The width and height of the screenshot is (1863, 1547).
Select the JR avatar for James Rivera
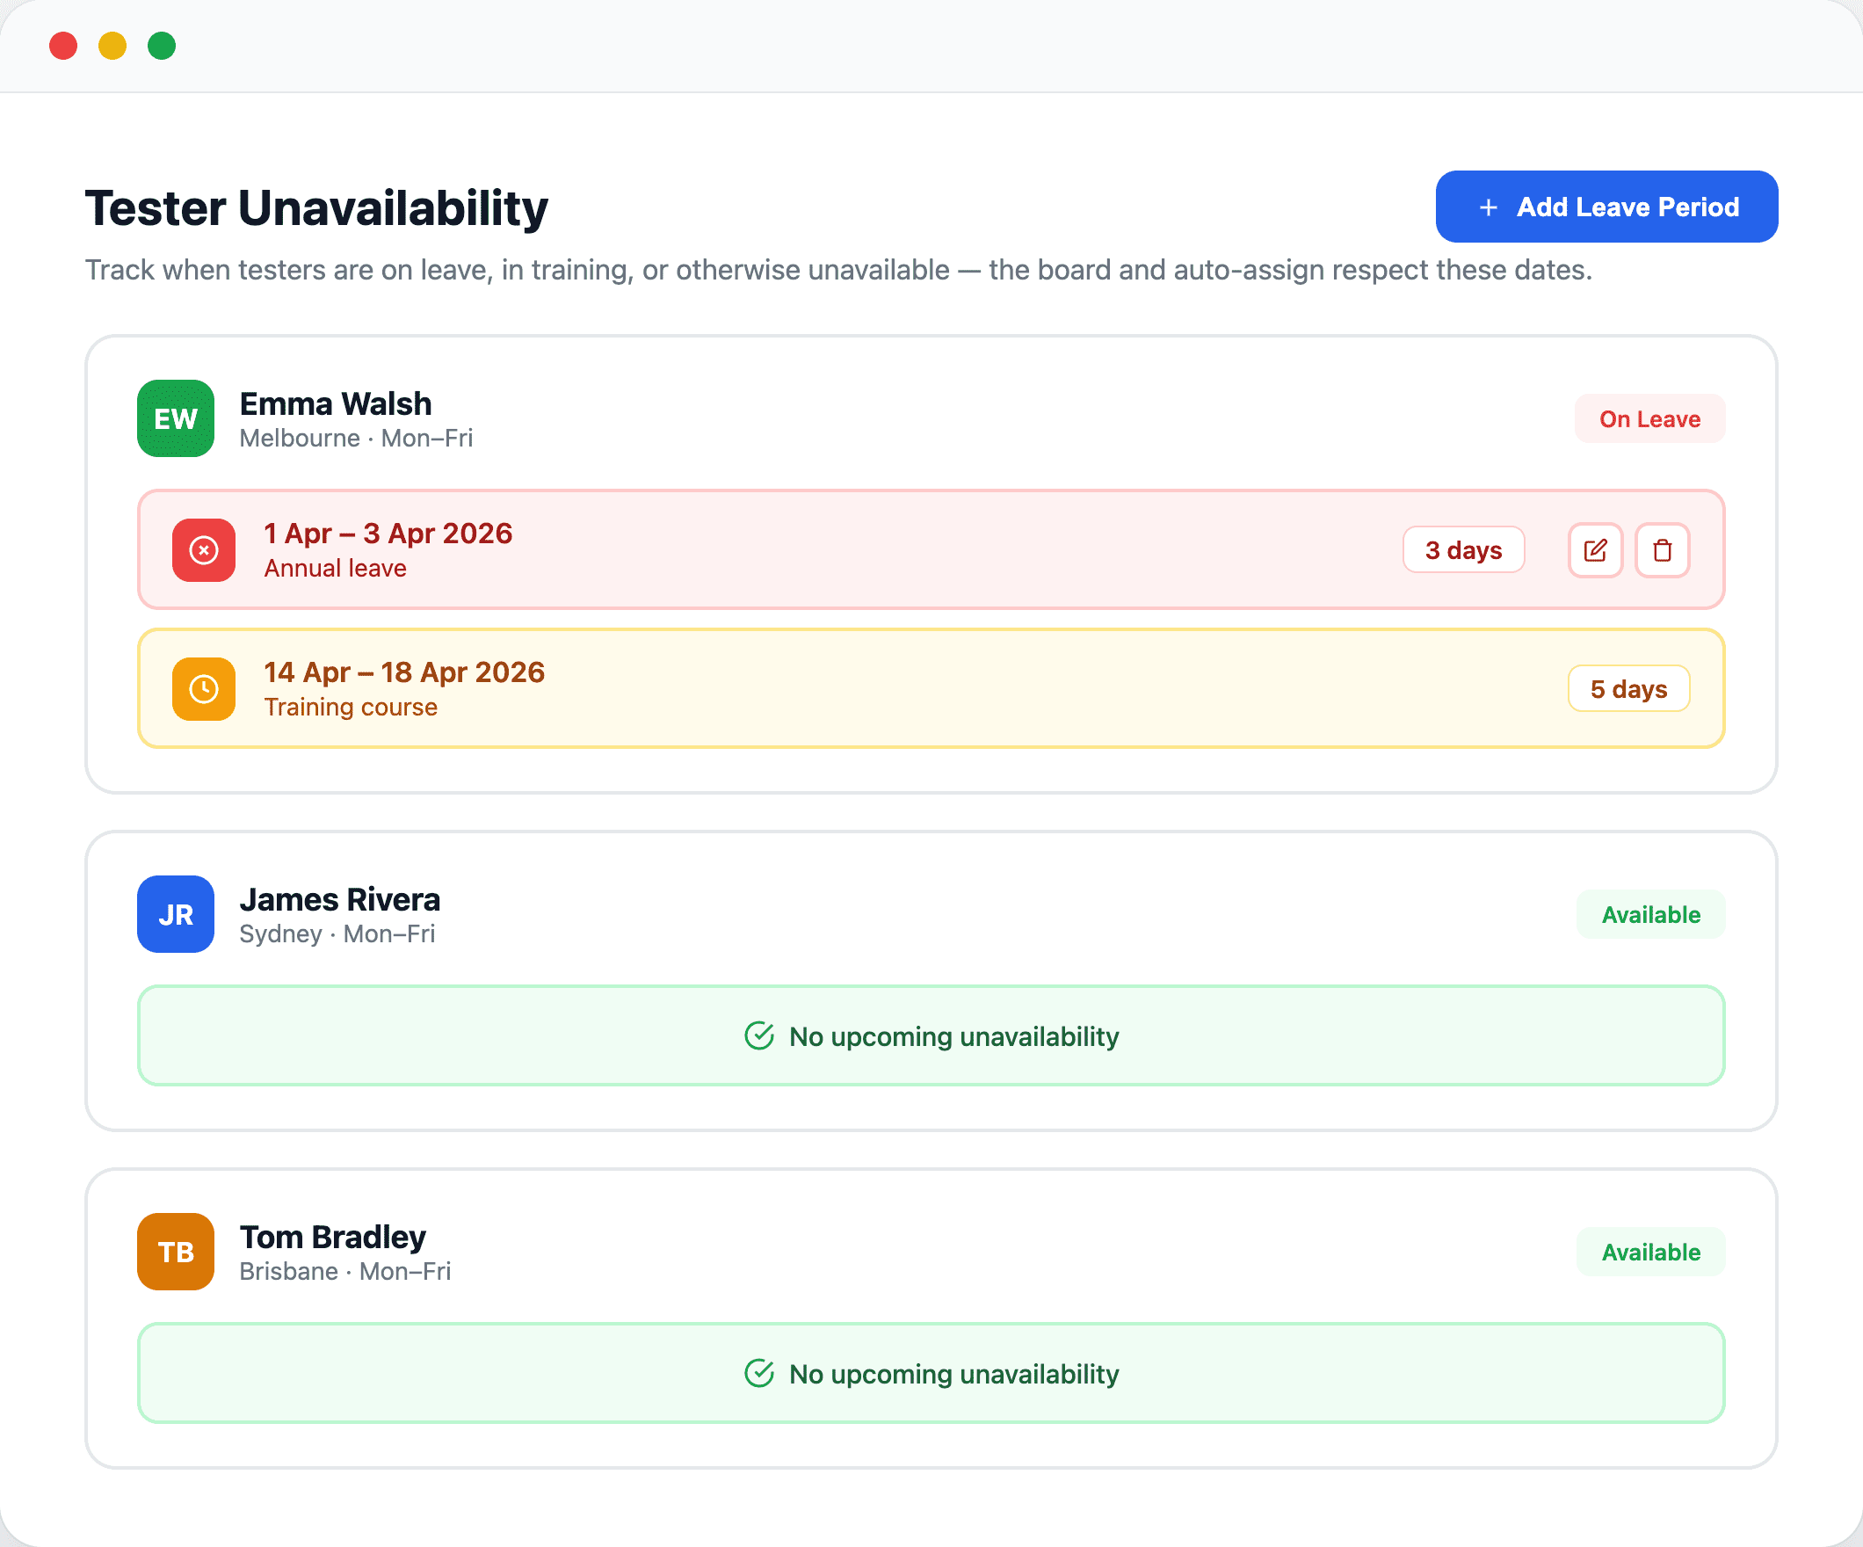(176, 914)
